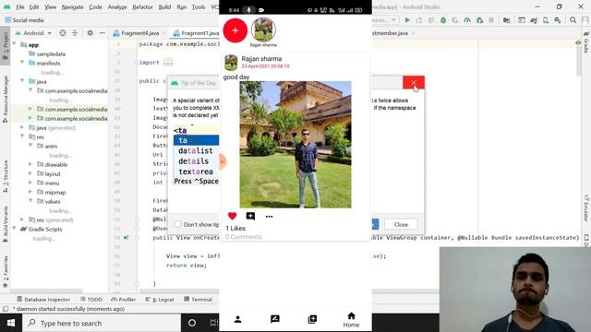Viewport: 591px width, 332px height.
Task: Click '1 Likes' text under post
Action: 235,228
